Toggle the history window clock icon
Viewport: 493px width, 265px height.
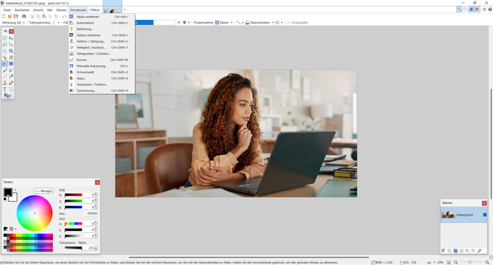click(x=465, y=10)
